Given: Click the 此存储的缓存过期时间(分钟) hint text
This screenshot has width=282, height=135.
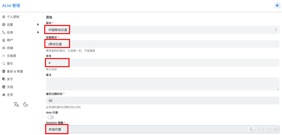Looking at the screenshot, I should click(x=63, y=107).
